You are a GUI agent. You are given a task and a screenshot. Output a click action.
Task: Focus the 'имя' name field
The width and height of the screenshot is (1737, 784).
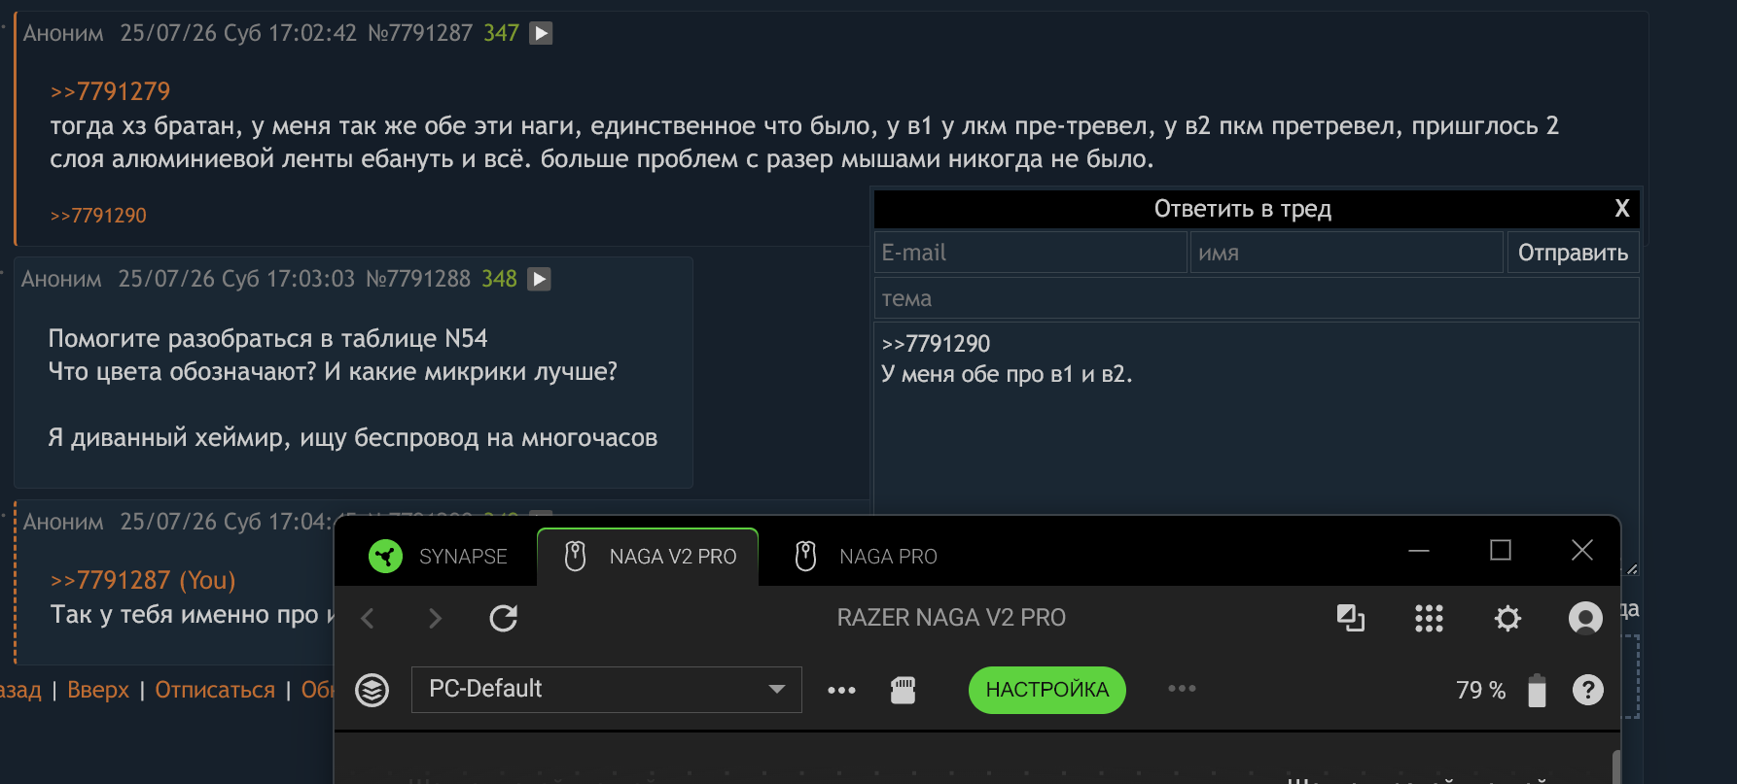pyautogui.click(x=1347, y=253)
